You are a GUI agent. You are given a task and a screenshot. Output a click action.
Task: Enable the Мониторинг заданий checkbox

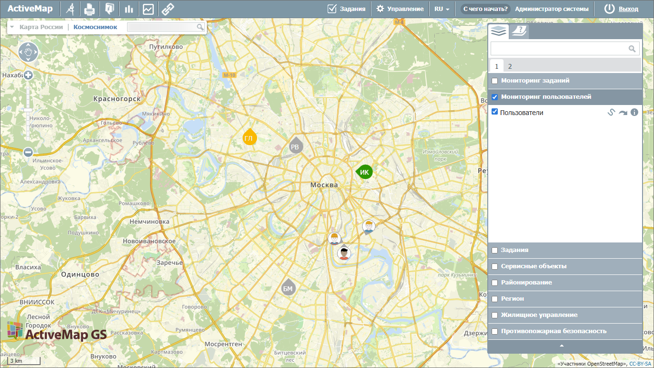(495, 81)
